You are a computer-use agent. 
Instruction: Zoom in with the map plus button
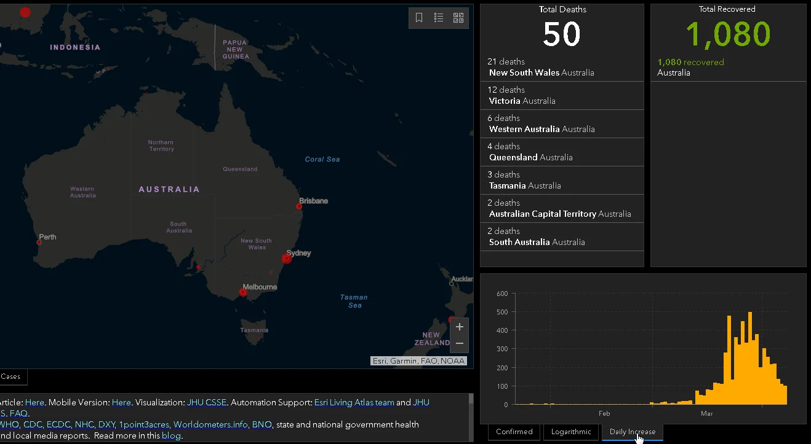tap(459, 327)
